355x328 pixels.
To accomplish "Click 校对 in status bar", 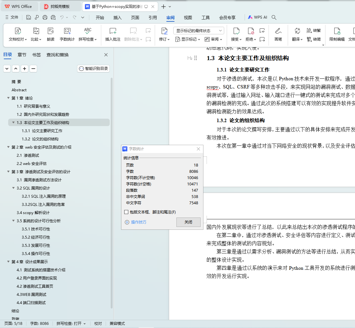I will click(x=98, y=324).
